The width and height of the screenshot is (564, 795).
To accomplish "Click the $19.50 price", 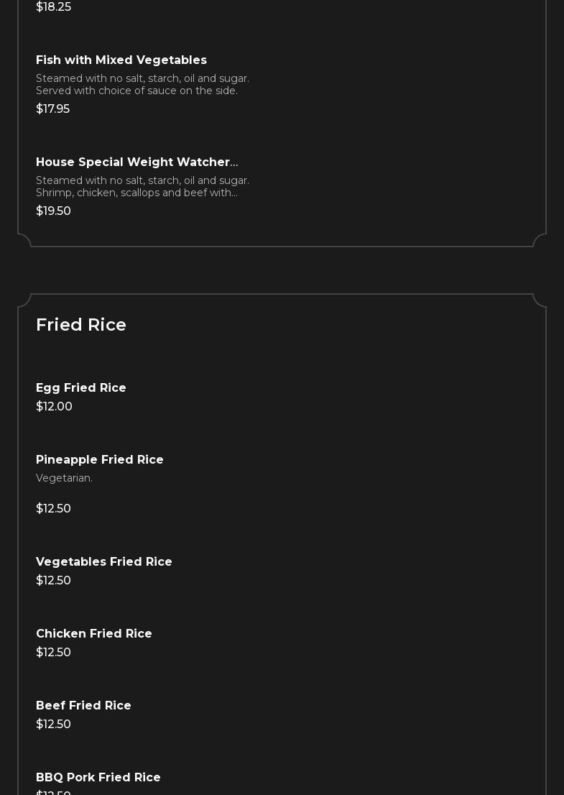I will 53,211.
